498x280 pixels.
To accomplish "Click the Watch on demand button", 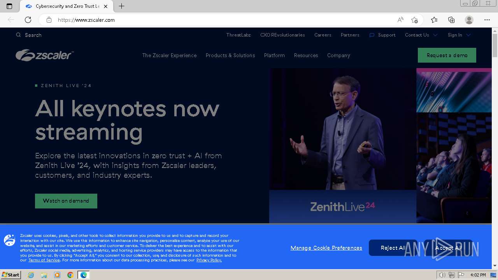I will pos(66,201).
